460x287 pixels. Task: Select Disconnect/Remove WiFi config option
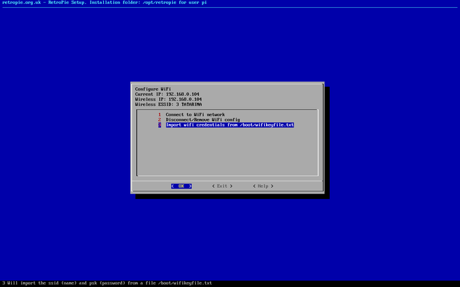202,120
